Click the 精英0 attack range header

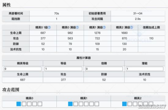click(x=29, y=98)
